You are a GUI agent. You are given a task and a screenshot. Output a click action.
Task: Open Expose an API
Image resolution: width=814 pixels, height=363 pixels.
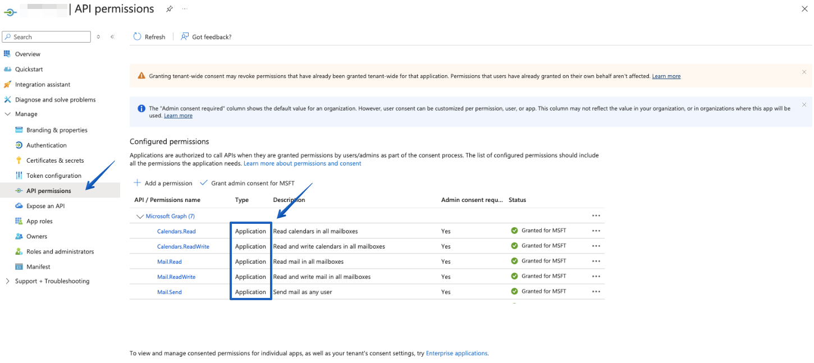45,206
